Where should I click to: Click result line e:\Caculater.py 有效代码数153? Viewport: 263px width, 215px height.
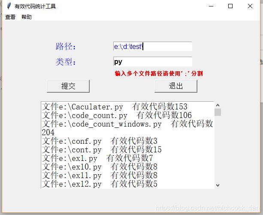(x=115, y=107)
